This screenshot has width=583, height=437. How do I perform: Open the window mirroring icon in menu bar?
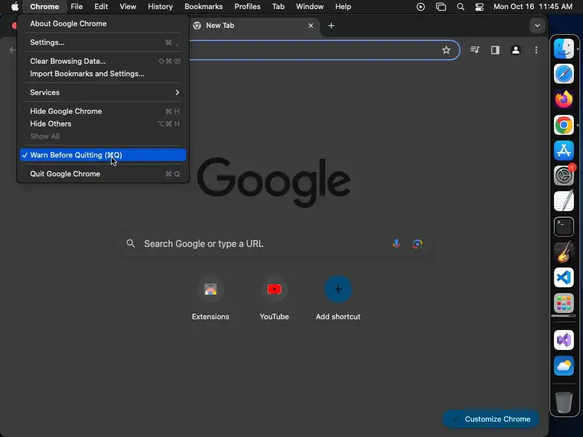pyautogui.click(x=441, y=7)
